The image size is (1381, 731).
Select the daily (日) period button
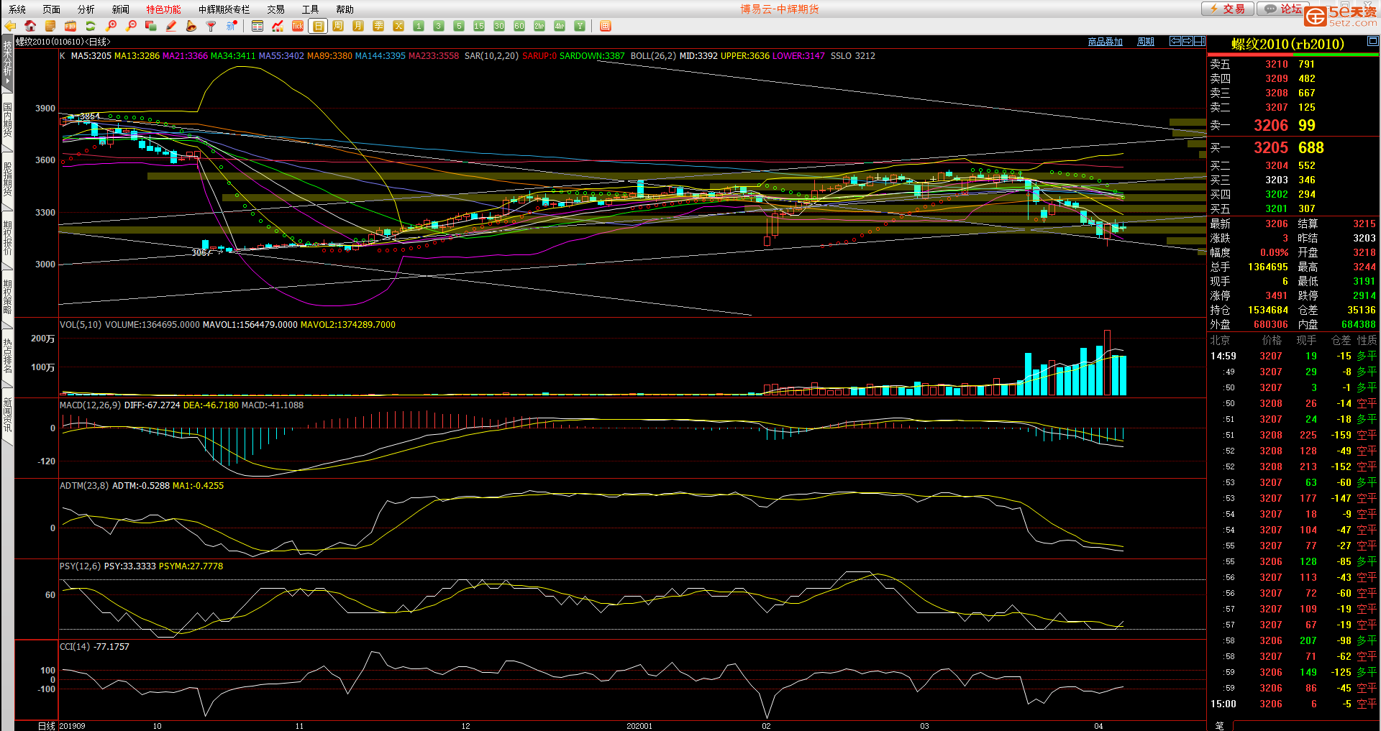318,26
